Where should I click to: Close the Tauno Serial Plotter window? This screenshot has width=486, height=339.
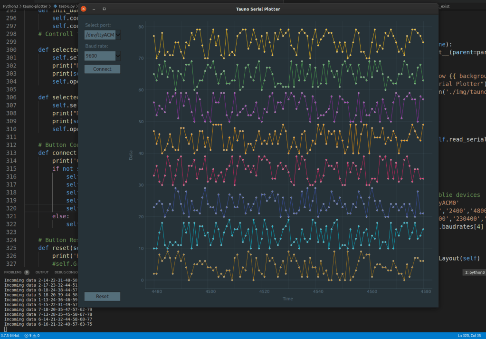click(x=84, y=9)
